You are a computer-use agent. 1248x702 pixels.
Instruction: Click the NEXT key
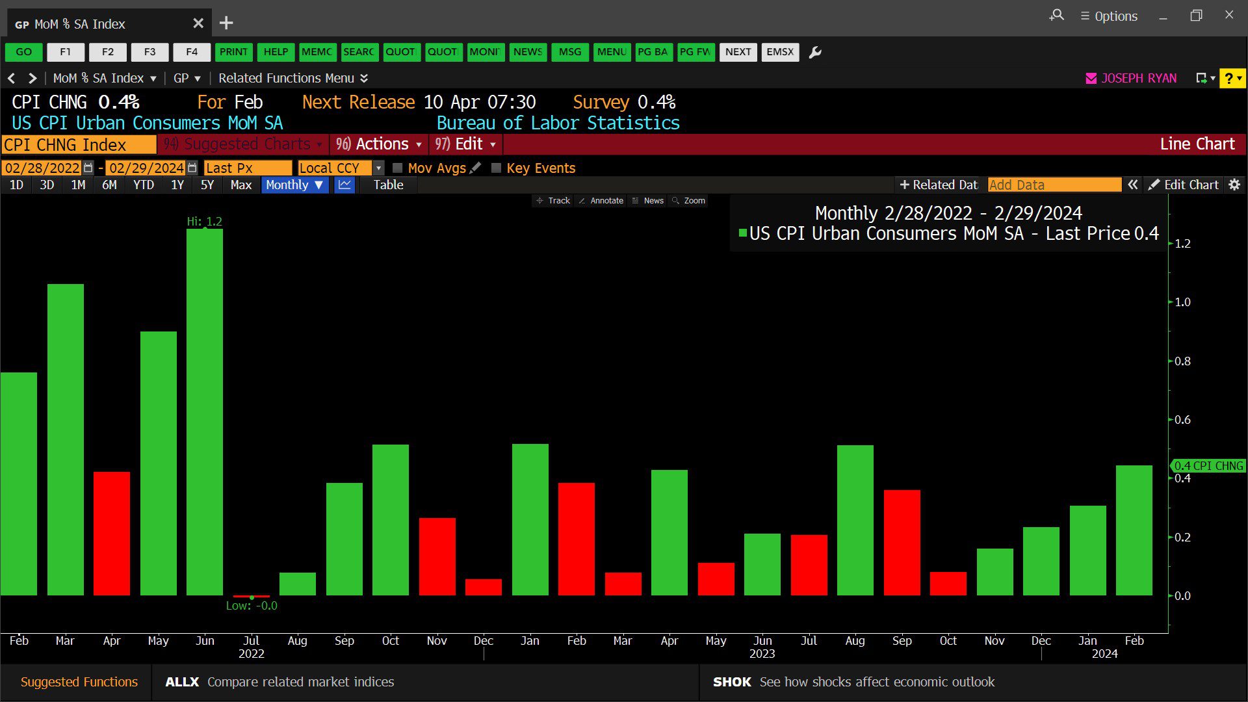(738, 52)
